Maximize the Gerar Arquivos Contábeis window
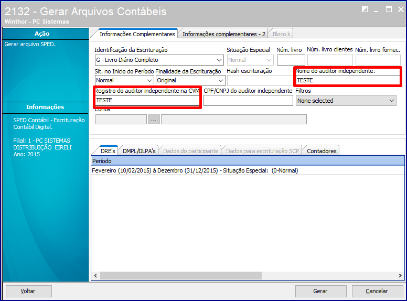 coord(389,9)
